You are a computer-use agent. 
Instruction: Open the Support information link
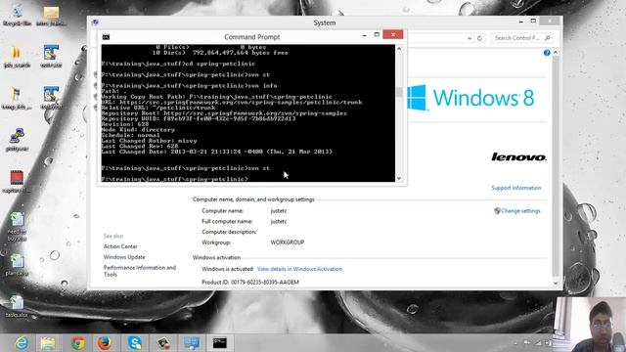click(x=515, y=188)
